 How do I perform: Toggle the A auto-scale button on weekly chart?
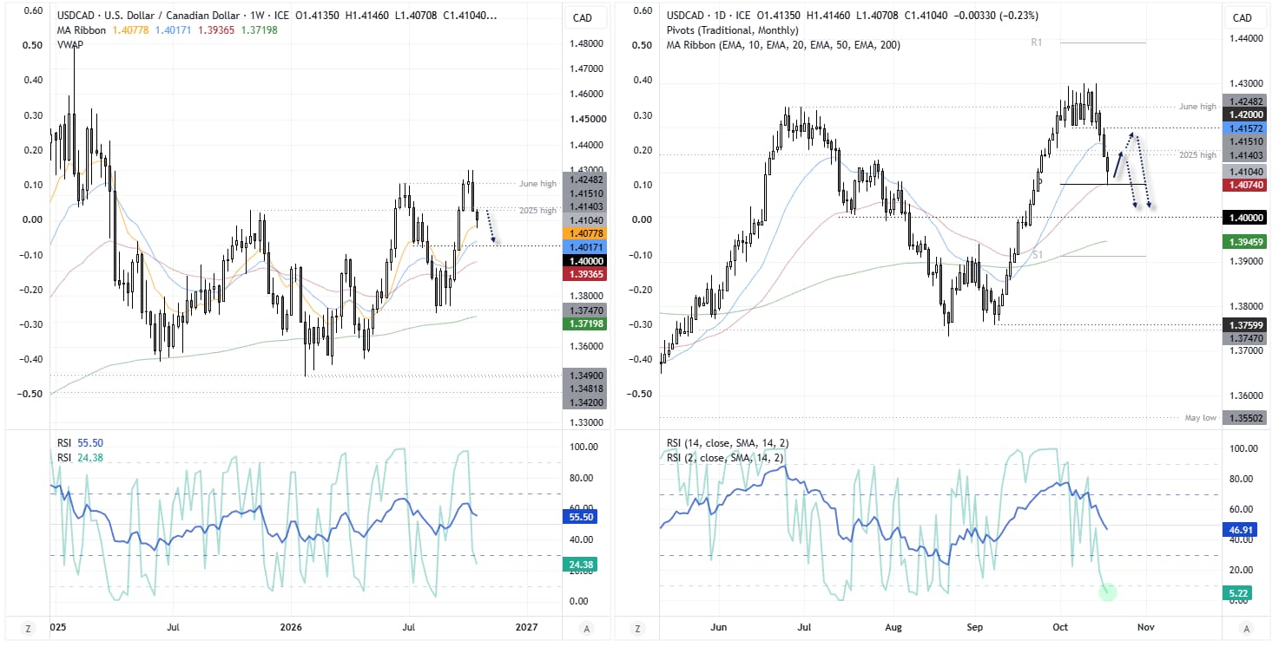tap(588, 629)
